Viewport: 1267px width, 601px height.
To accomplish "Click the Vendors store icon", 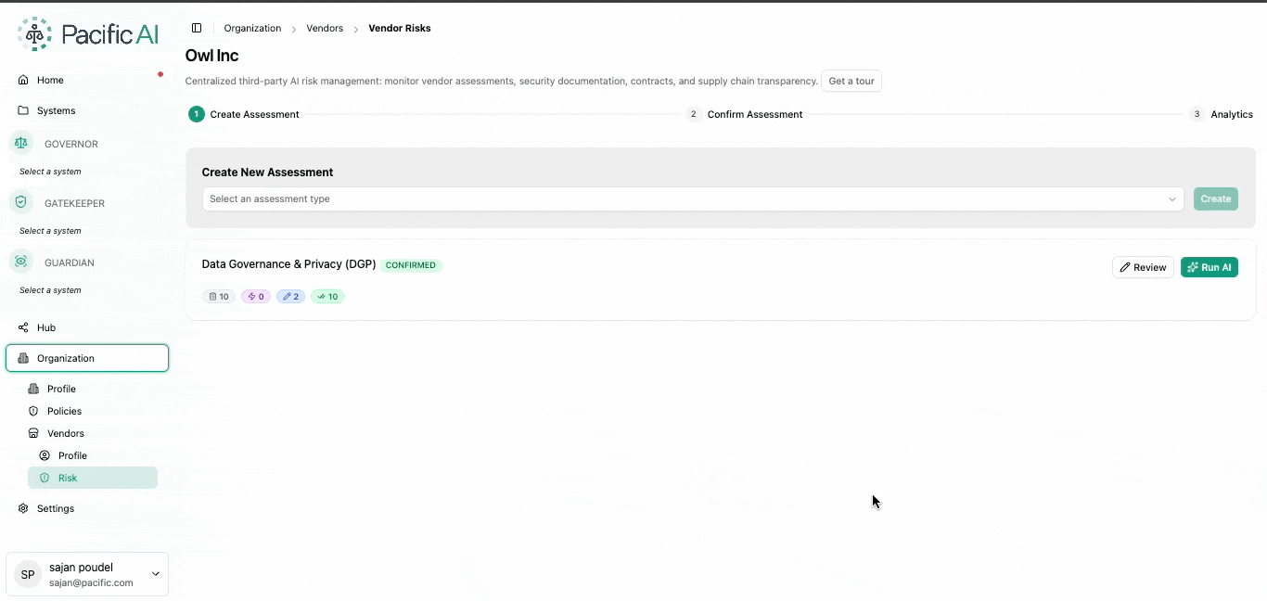I will pos(33,433).
